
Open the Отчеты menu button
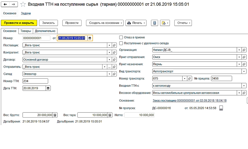(183, 23)
